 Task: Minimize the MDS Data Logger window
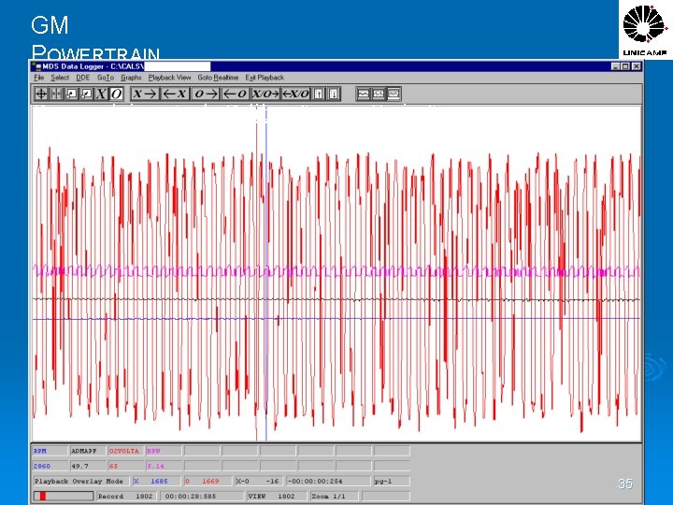tap(616, 66)
